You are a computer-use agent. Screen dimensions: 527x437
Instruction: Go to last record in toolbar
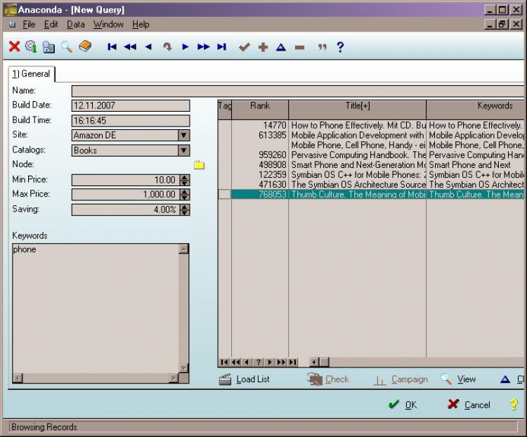click(221, 47)
